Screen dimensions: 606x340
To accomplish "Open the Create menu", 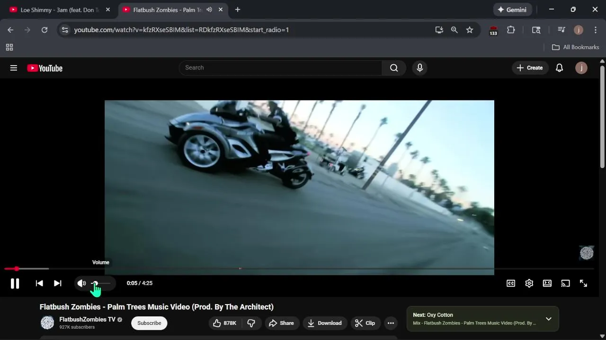I will [x=530, y=68].
